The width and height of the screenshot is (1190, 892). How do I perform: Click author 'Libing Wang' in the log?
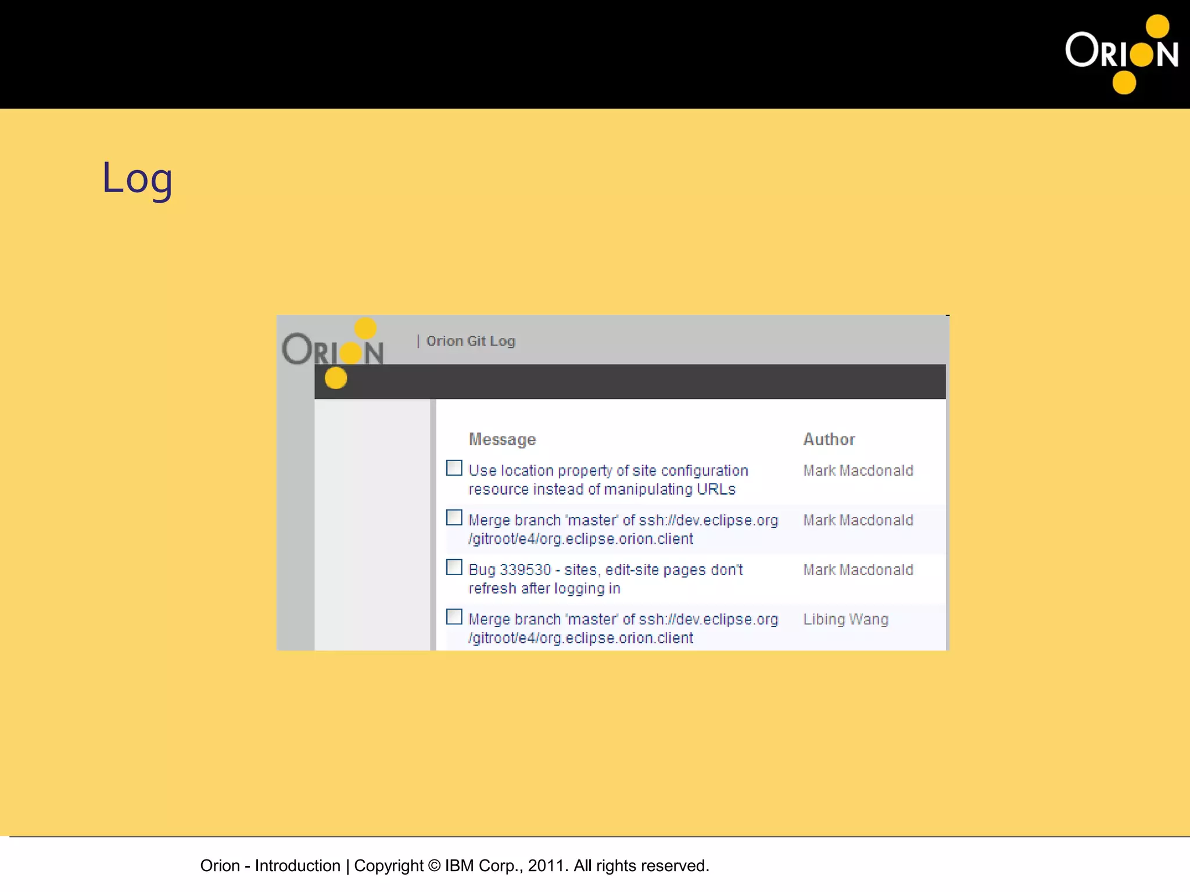(845, 619)
